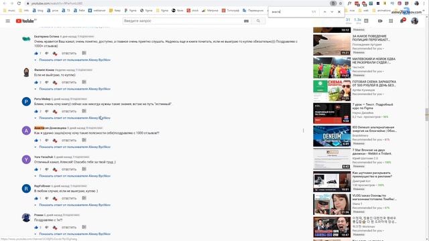Click the extension icon beside Reply on Анастасия's comment
The width and height of the screenshot is (429, 241).
(x=84, y=140)
